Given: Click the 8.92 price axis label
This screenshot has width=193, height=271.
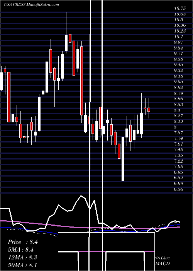Looking at the screenshot, I should tap(178, 87).
